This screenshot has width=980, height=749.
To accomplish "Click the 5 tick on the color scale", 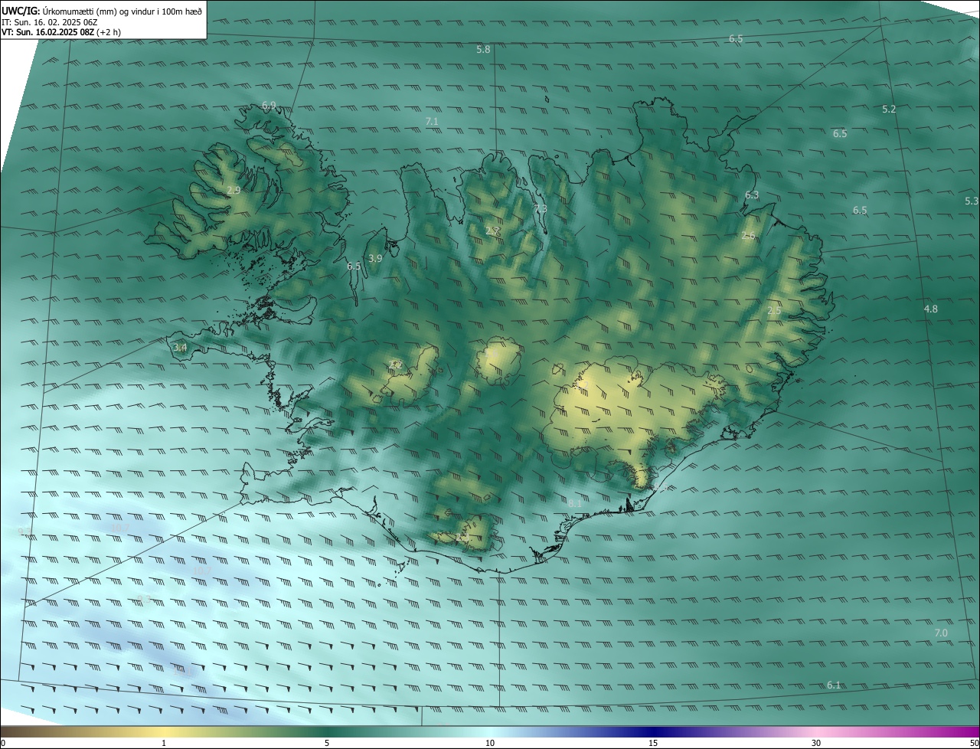I will 327,744.
